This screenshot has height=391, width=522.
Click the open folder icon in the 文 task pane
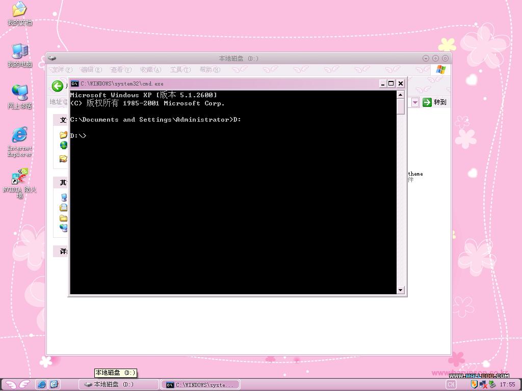click(x=63, y=134)
